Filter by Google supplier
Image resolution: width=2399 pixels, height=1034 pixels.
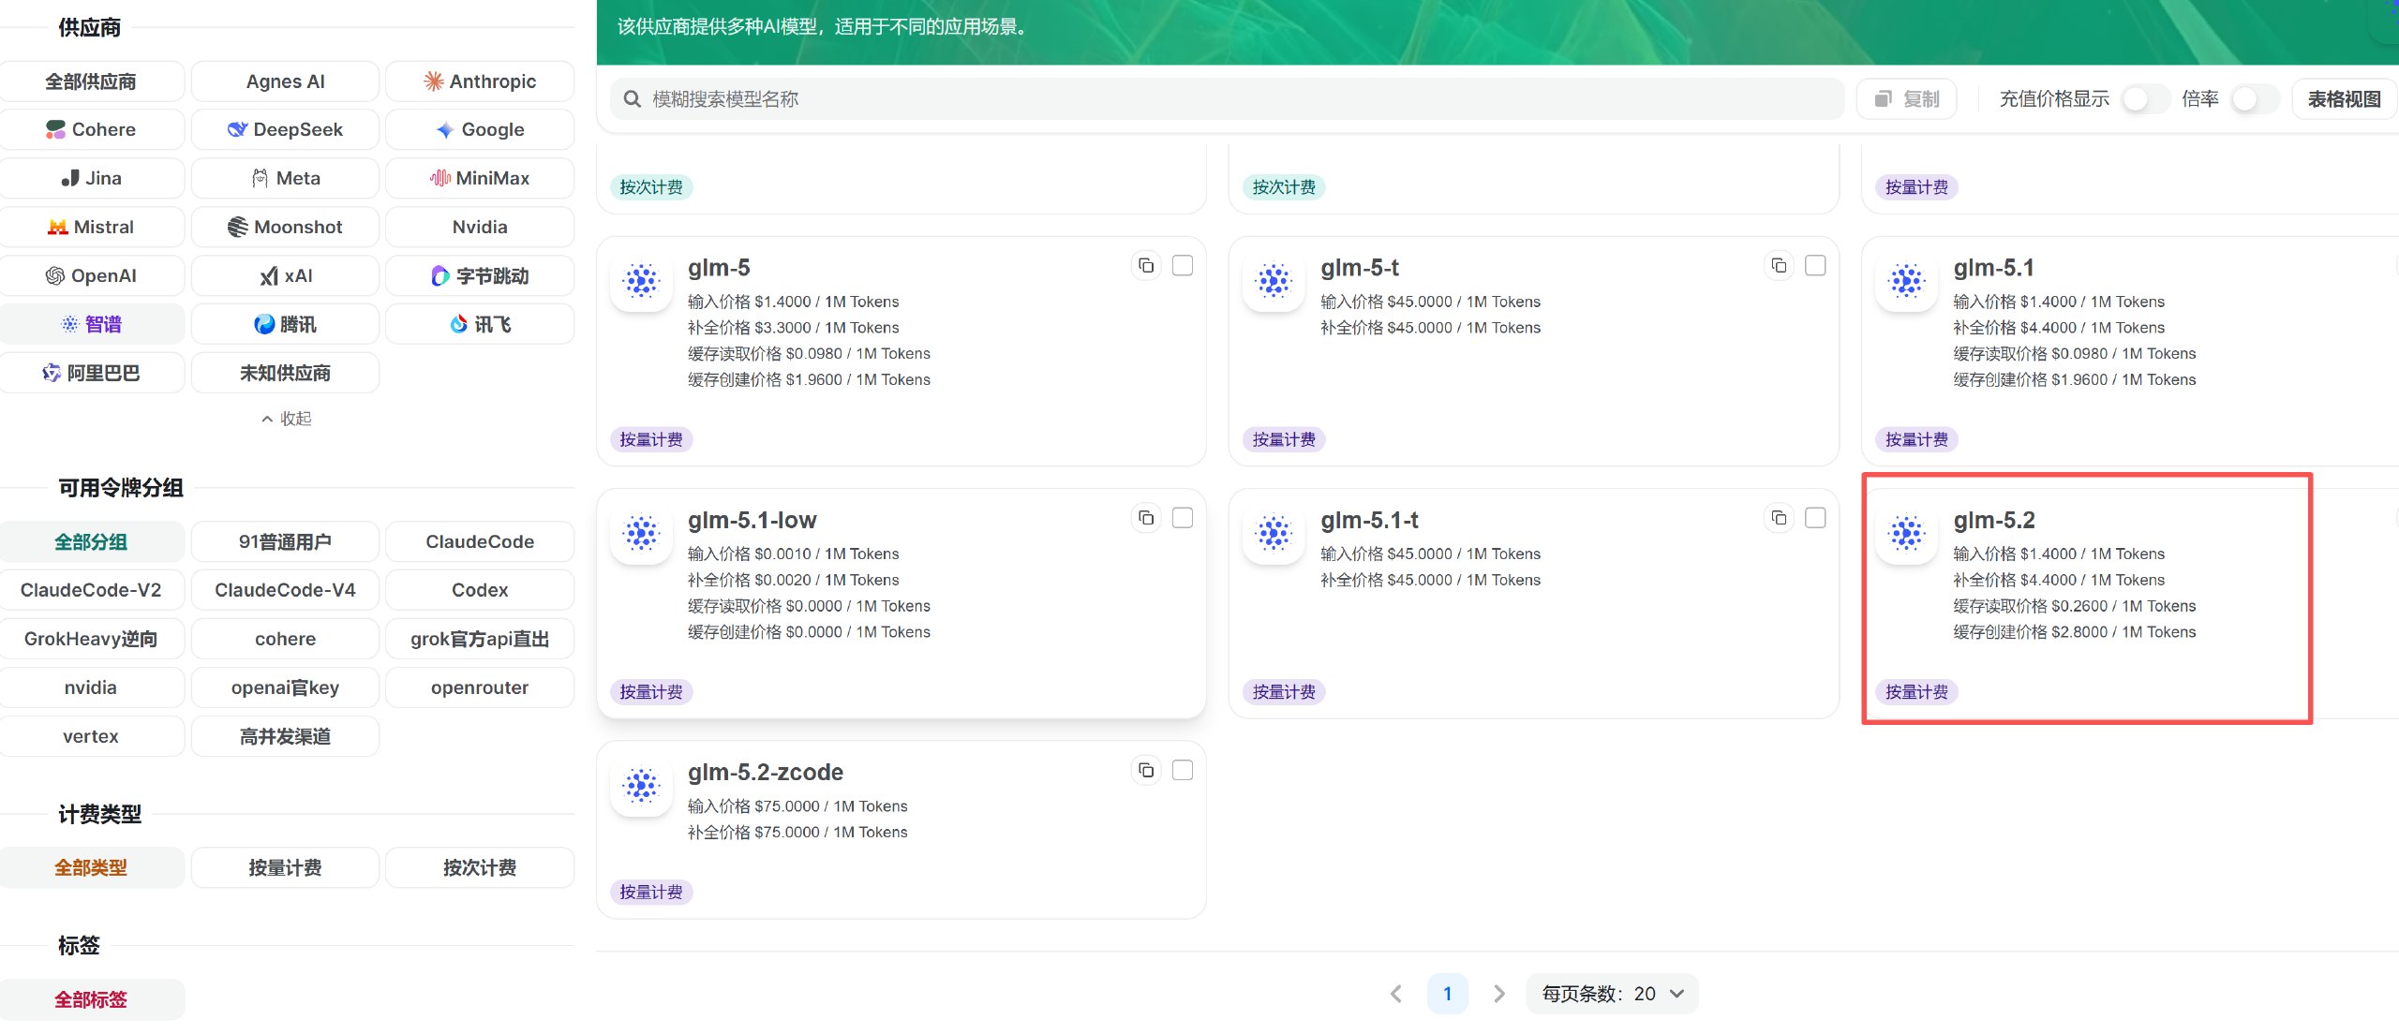[x=480, y=129]
